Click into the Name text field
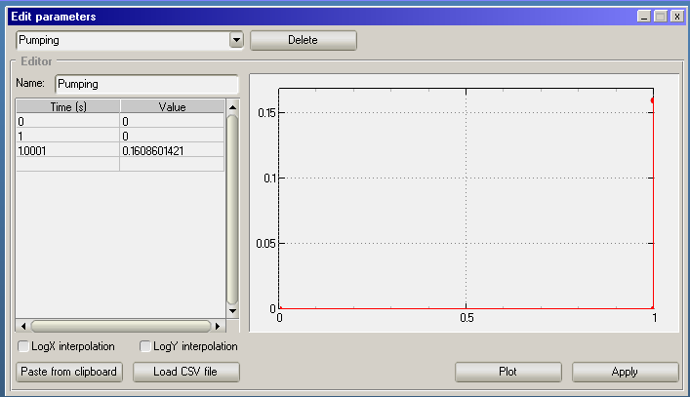690x397 pixels. pos(146,84)
